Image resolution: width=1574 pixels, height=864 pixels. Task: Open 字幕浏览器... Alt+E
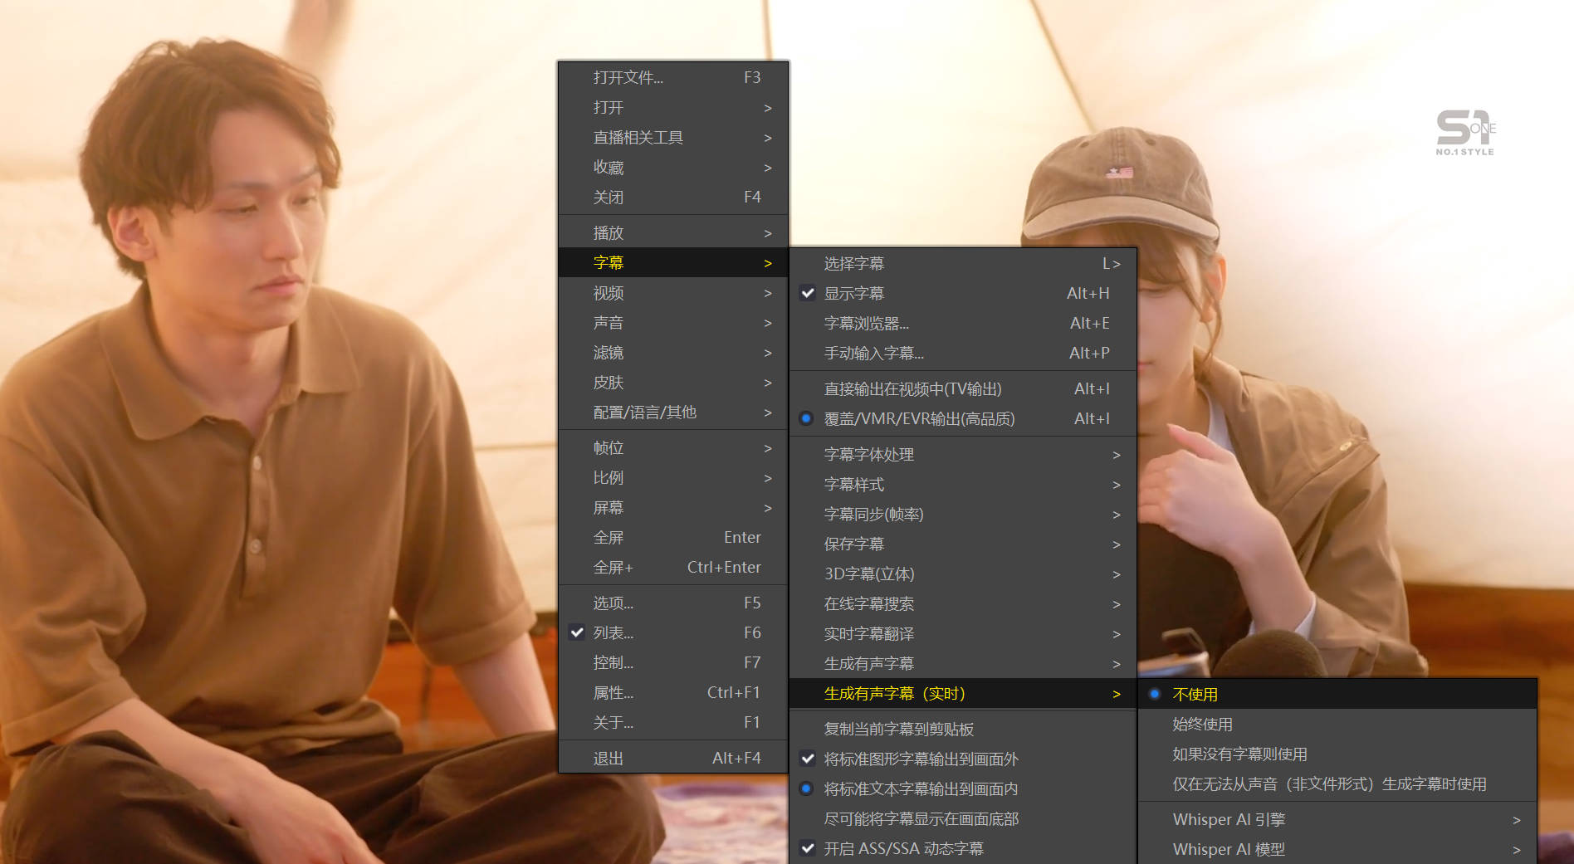(x=963, y=324)
